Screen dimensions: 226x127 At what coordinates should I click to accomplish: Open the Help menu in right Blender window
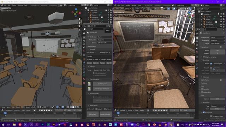tap(139, 5)
